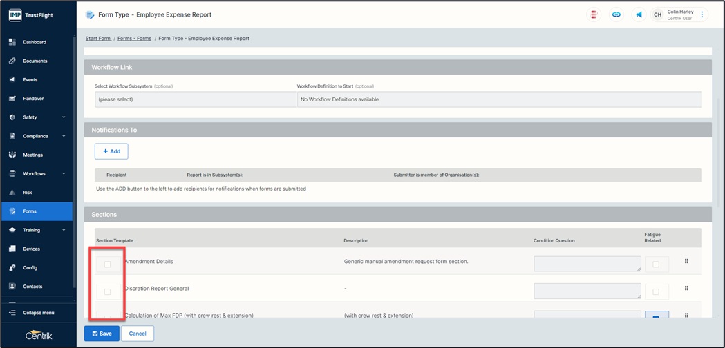Expand the Training submenu chevron
The width and height of the screenshot is (725, 348).
click(x=64, y=230)
